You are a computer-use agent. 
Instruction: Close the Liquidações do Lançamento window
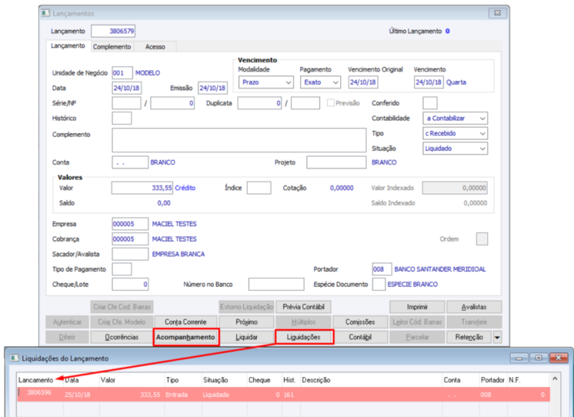pos(559,358)
